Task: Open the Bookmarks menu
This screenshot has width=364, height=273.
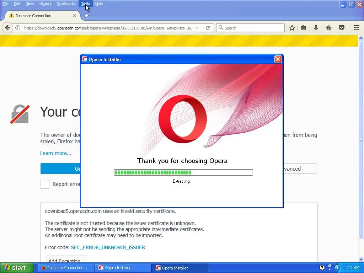Action: point(66,4)
